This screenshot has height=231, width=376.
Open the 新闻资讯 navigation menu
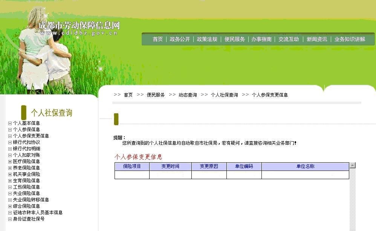click(316, 39)
